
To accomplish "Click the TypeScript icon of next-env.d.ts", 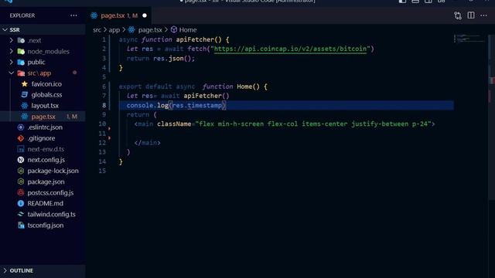I will click(21, 149).
